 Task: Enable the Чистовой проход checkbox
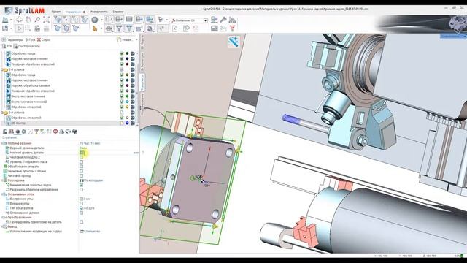(x=81, y=176)
